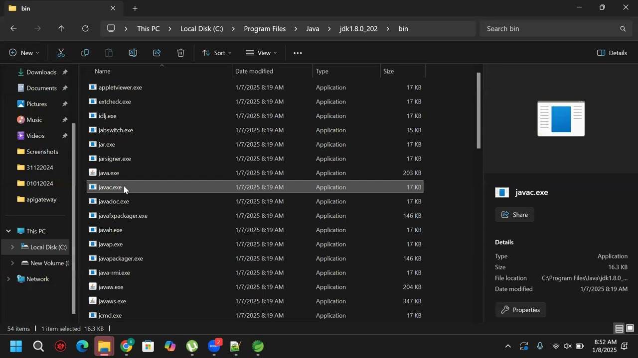Click the Rename icon in the toolbar
This screenshot has width=638, height=358.
(x=133, y=53)
